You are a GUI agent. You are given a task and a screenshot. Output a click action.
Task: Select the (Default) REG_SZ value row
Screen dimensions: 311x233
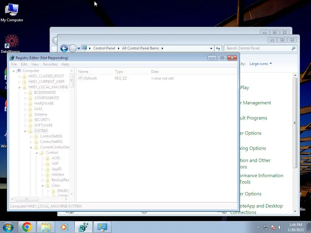[x=157, y=78]
